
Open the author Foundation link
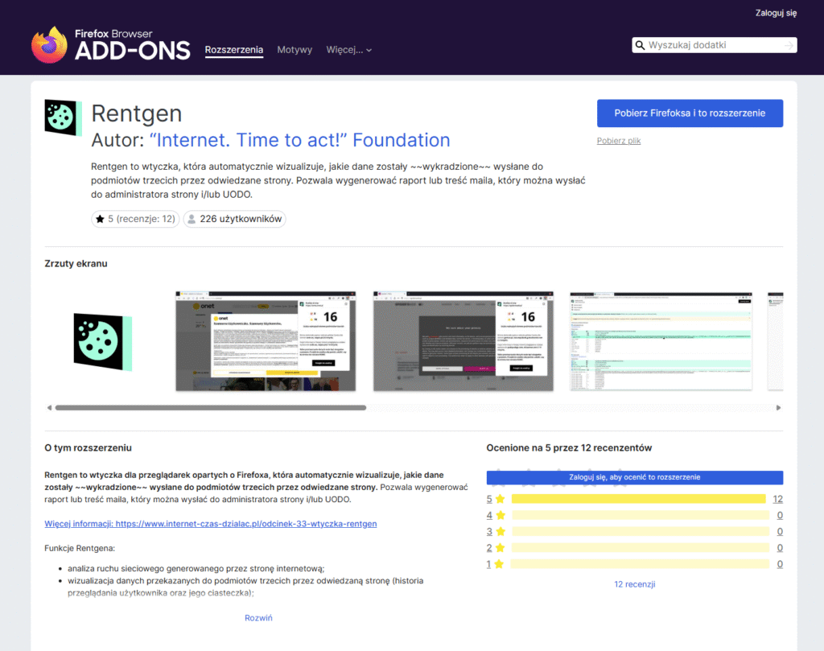click(299, 140)
